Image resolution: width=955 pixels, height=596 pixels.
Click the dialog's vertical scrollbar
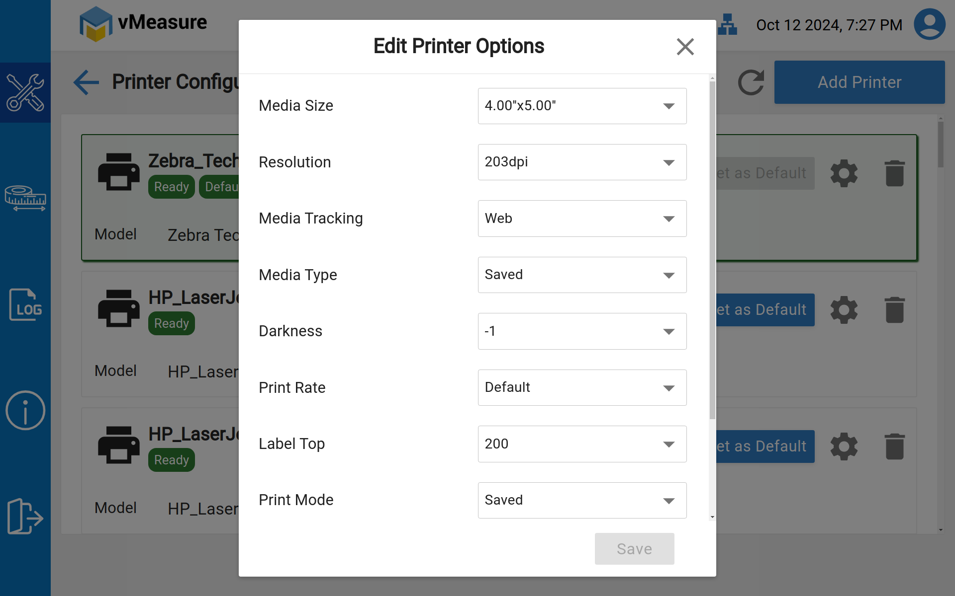(x=712, y=248)
